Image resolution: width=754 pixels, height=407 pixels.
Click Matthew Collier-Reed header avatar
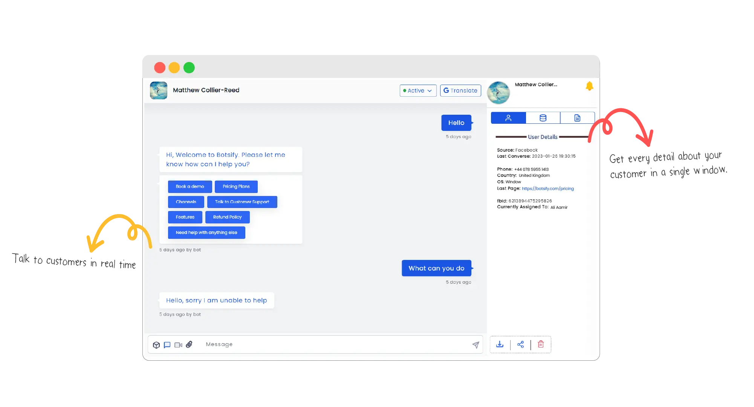[x=159, y=90]
